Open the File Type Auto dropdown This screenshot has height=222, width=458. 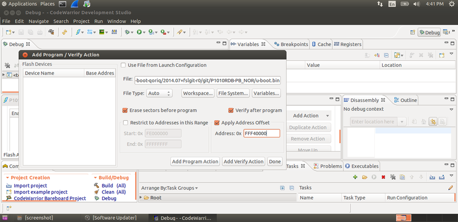(159, 93)
